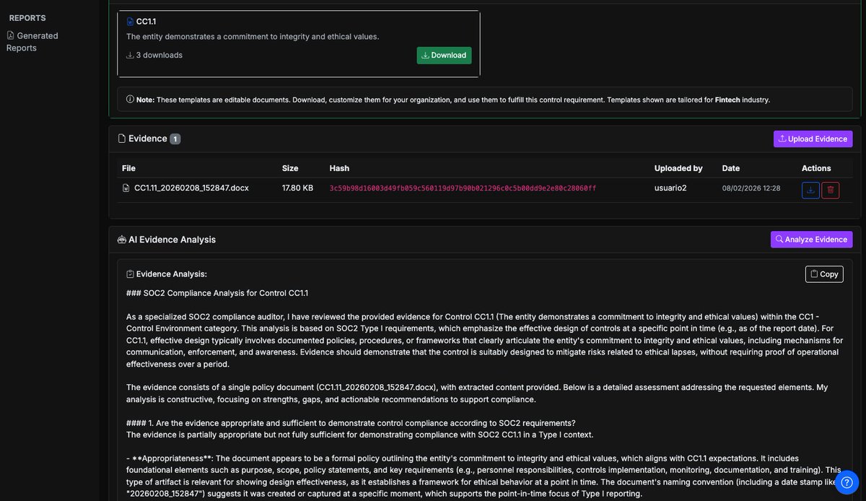This screenshot has height=501, width=866.
Task: Copy the evidence analysis text
Action: coord(824,274)
